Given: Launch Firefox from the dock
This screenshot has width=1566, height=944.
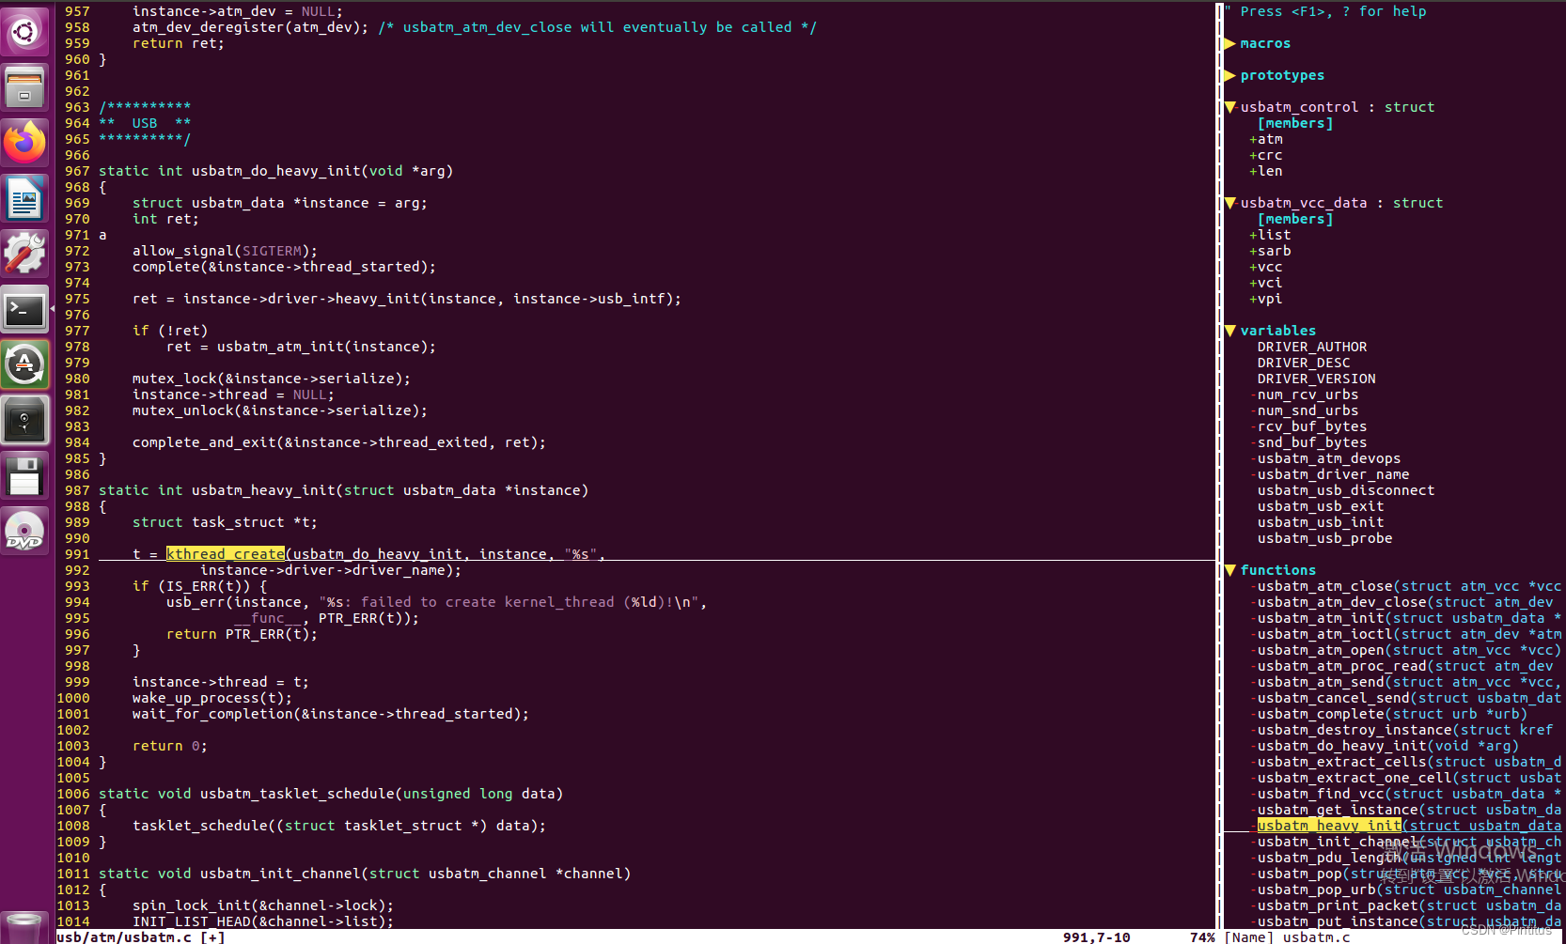Looking at the screenshot, I should [24, 143].
